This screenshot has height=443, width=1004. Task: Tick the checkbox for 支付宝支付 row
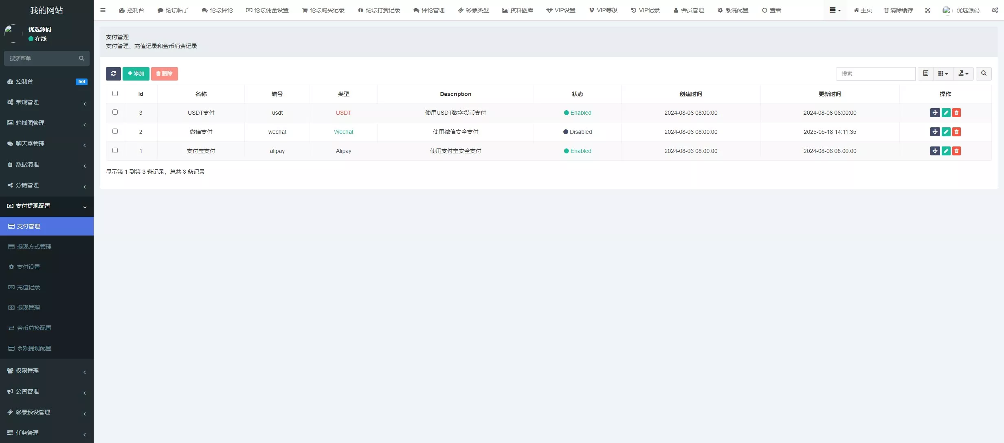pos(115,151)
